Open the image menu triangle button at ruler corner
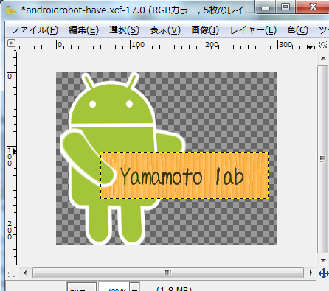 pyautogui.click(x=11, y=43)
